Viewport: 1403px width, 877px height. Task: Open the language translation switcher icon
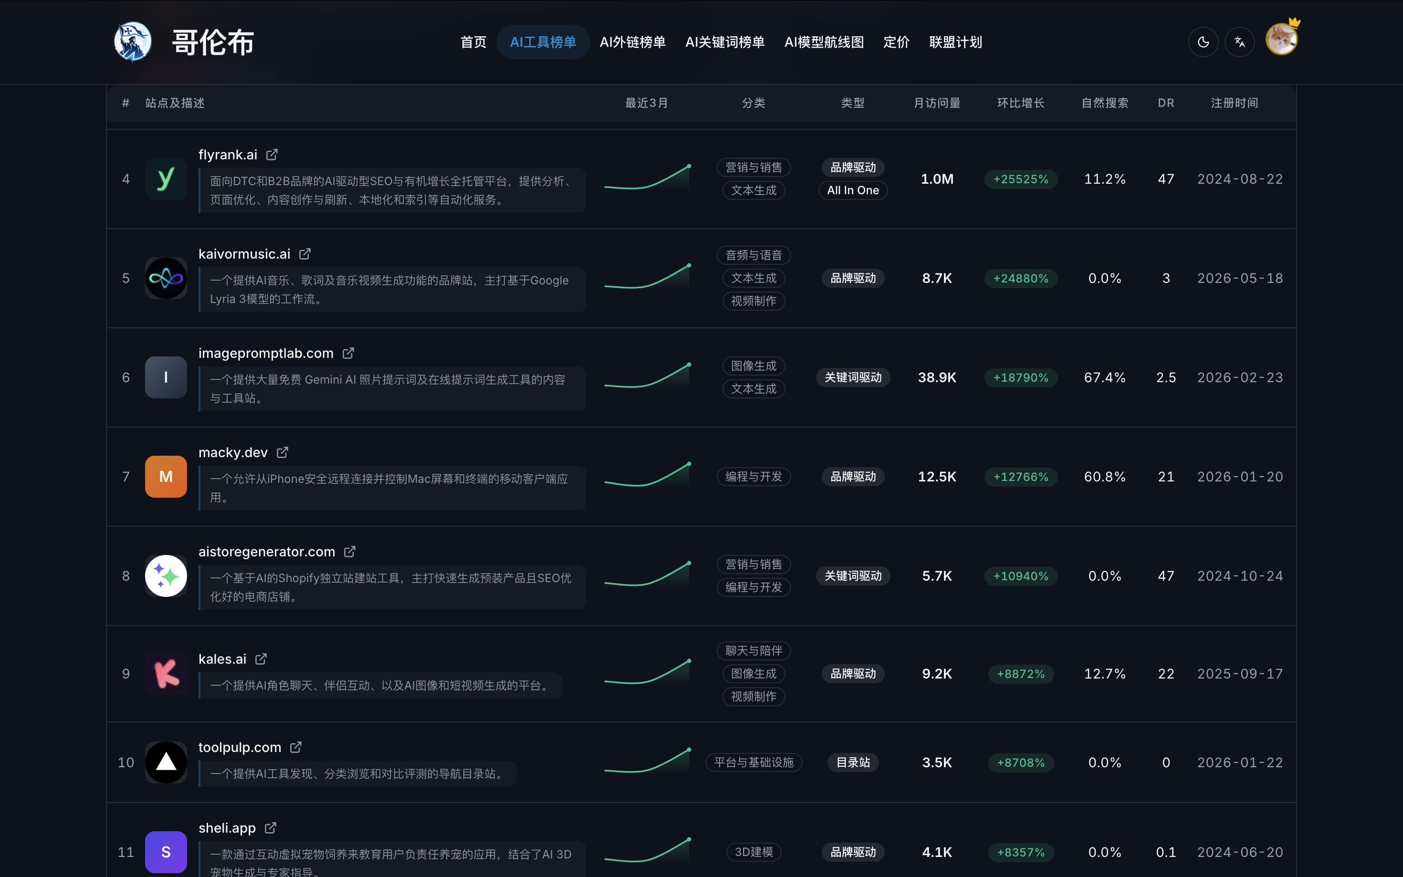tap(1239, 42)
